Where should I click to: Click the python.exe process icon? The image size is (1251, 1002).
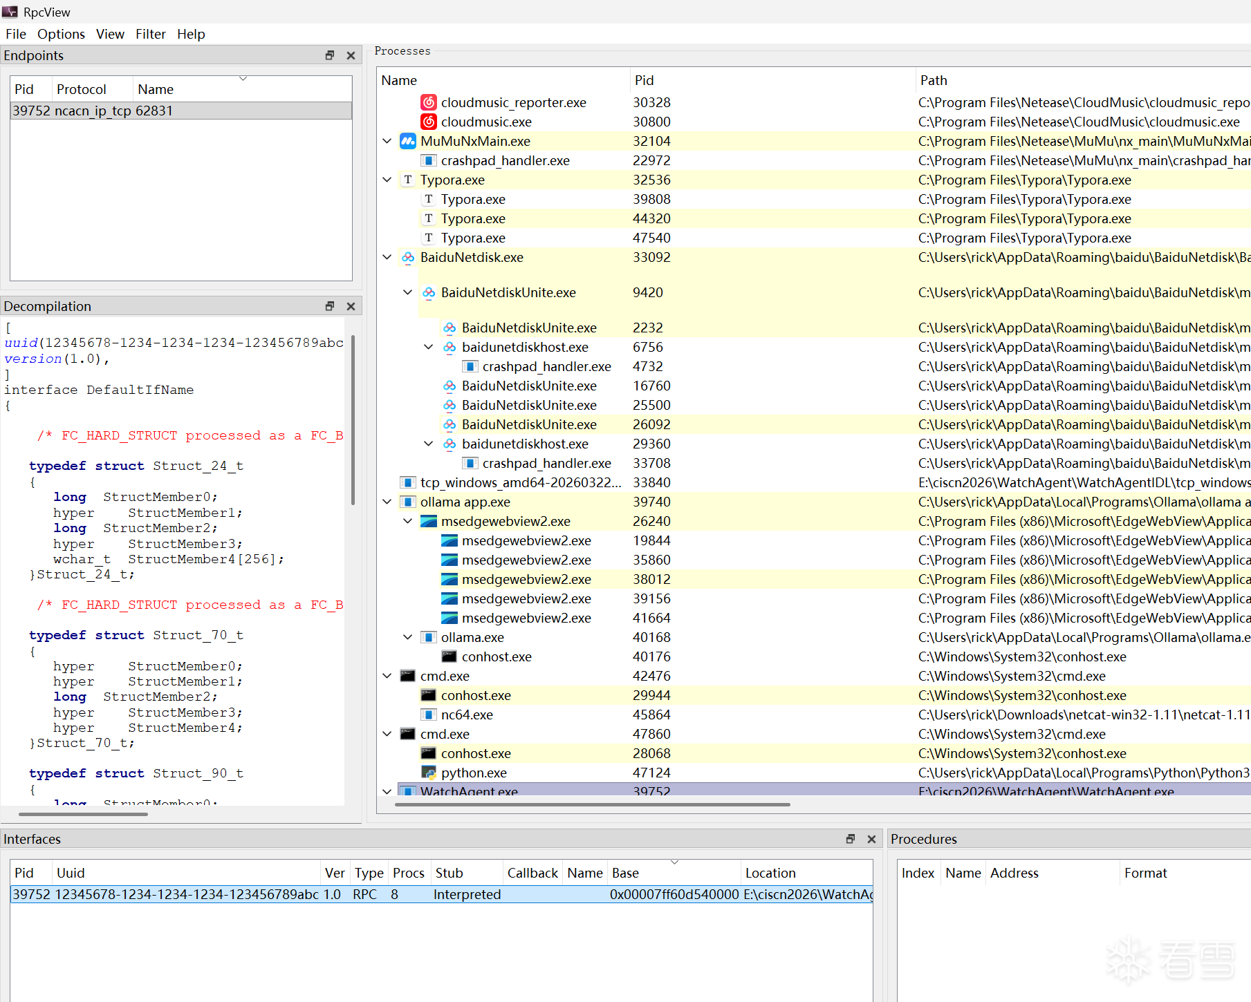point(429,773)
